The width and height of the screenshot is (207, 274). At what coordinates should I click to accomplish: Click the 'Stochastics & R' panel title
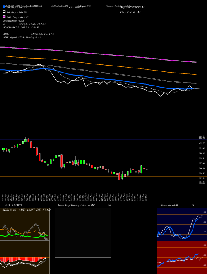click(x=169, y=205)
